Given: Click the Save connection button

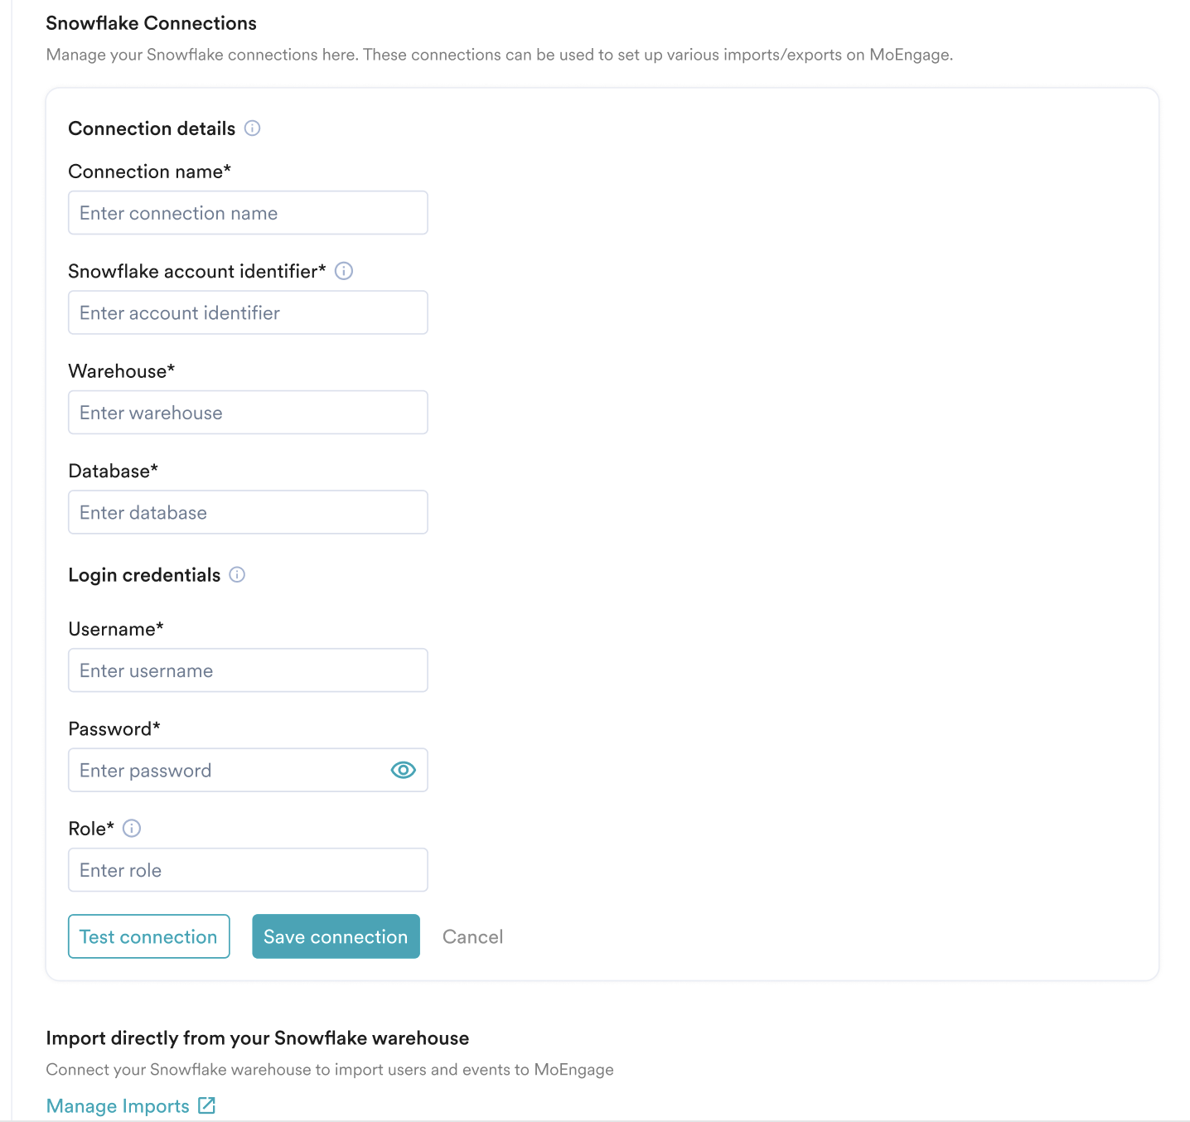Looking at the screenshot, I should [336, 936].
